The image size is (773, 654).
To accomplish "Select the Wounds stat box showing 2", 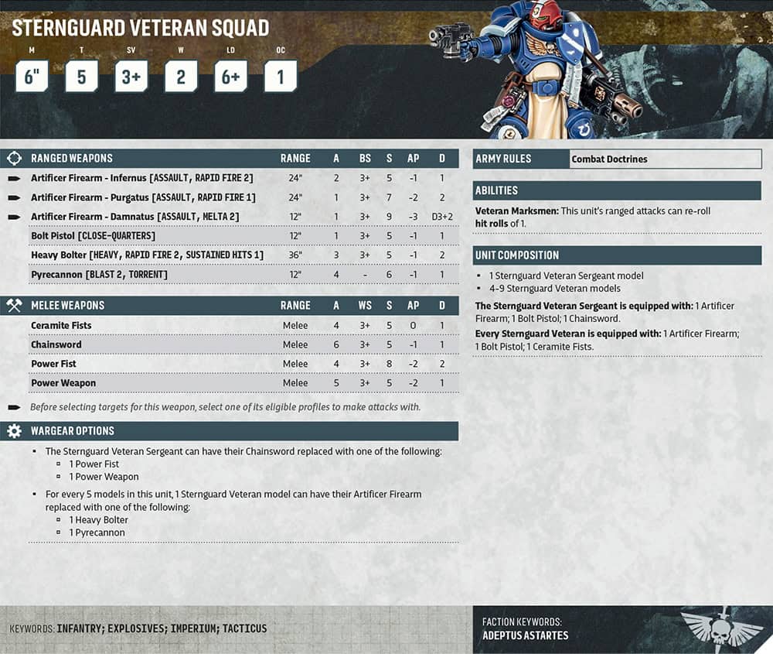I will (x=181, y=77).
